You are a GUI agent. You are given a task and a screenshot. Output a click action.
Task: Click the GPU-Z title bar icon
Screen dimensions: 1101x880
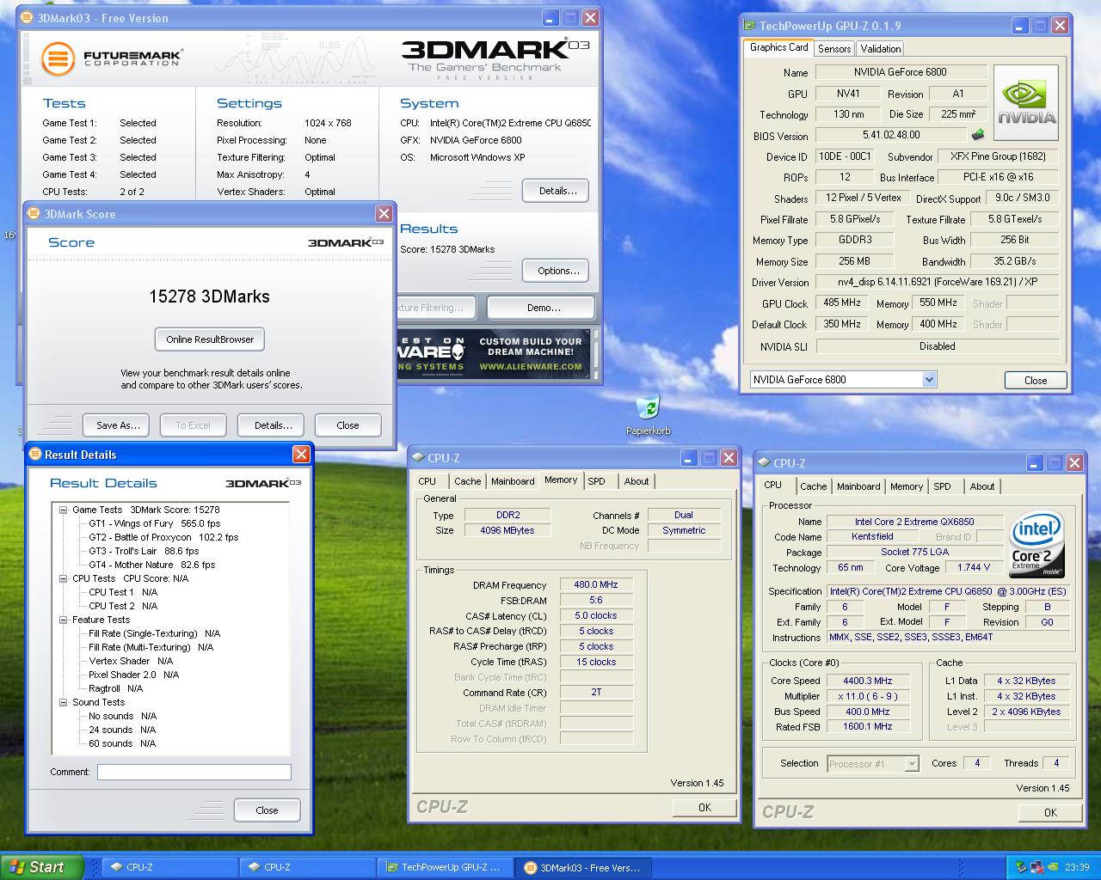[x=750, y=26]
